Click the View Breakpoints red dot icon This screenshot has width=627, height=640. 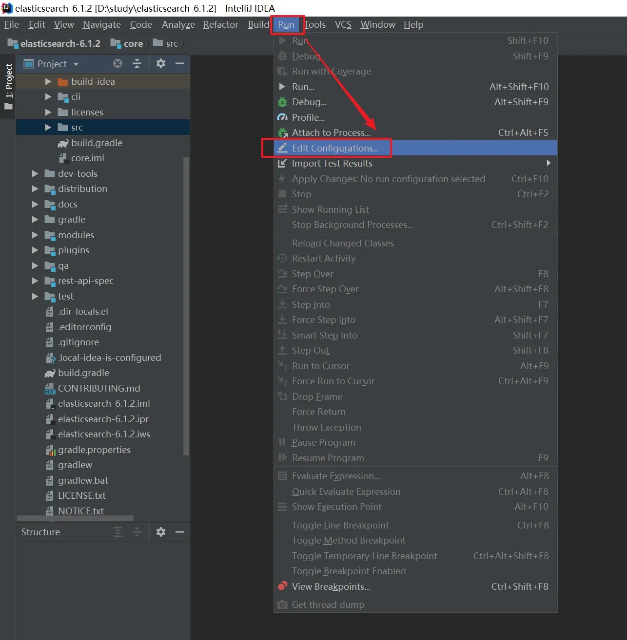(282, 586)
